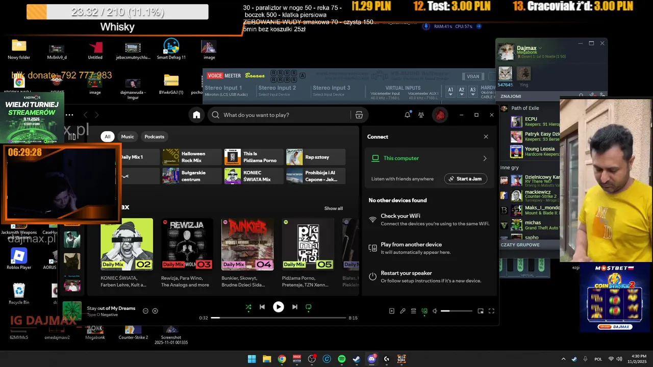653x367 pixels.
Task: Toggle A2 output in Voicemeeter
Action: (x=462, y=91)
